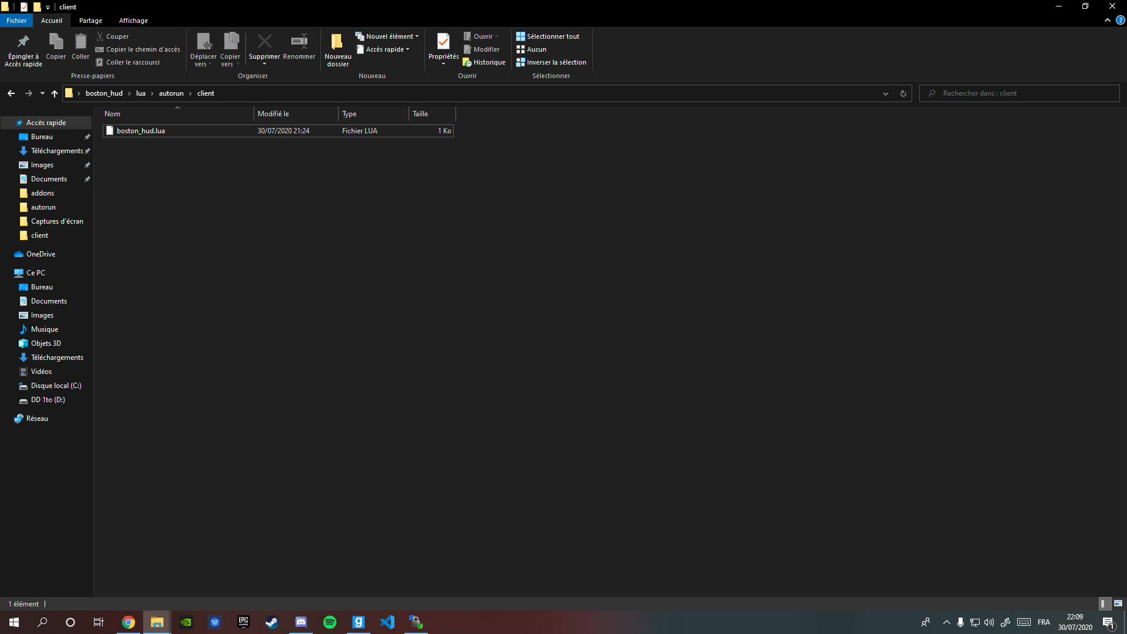
Task: Open Captures d'écran in sidebar
Action: 56,221
